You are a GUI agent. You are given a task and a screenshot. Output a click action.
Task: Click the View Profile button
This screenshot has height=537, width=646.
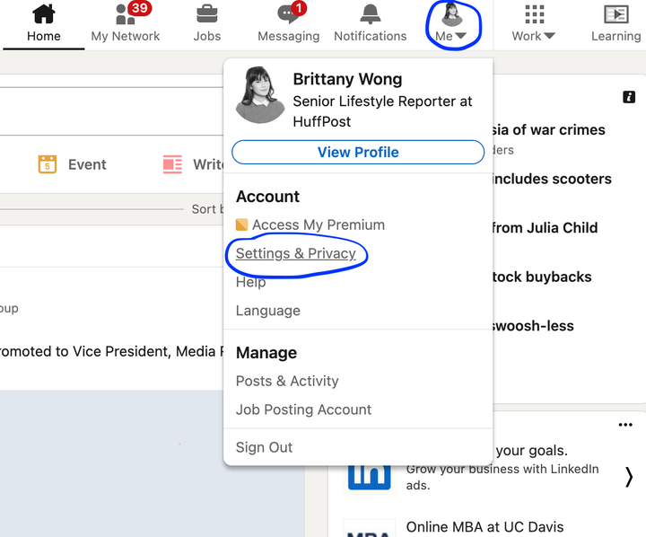pyautogui.click(x=358, y=152)
